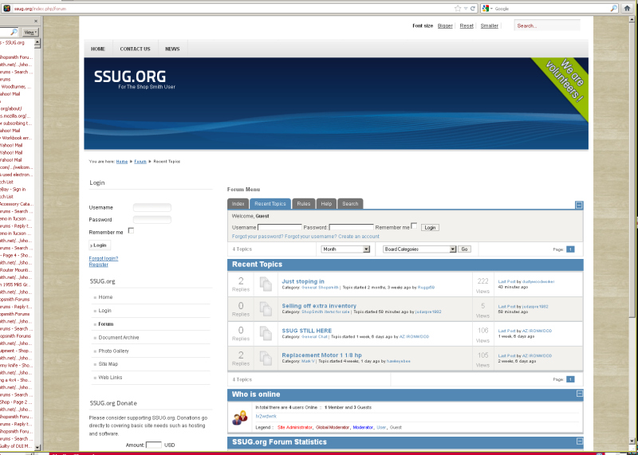Click the Reset font size link
This screenshot has width=638, height=455.
[467, 25]
